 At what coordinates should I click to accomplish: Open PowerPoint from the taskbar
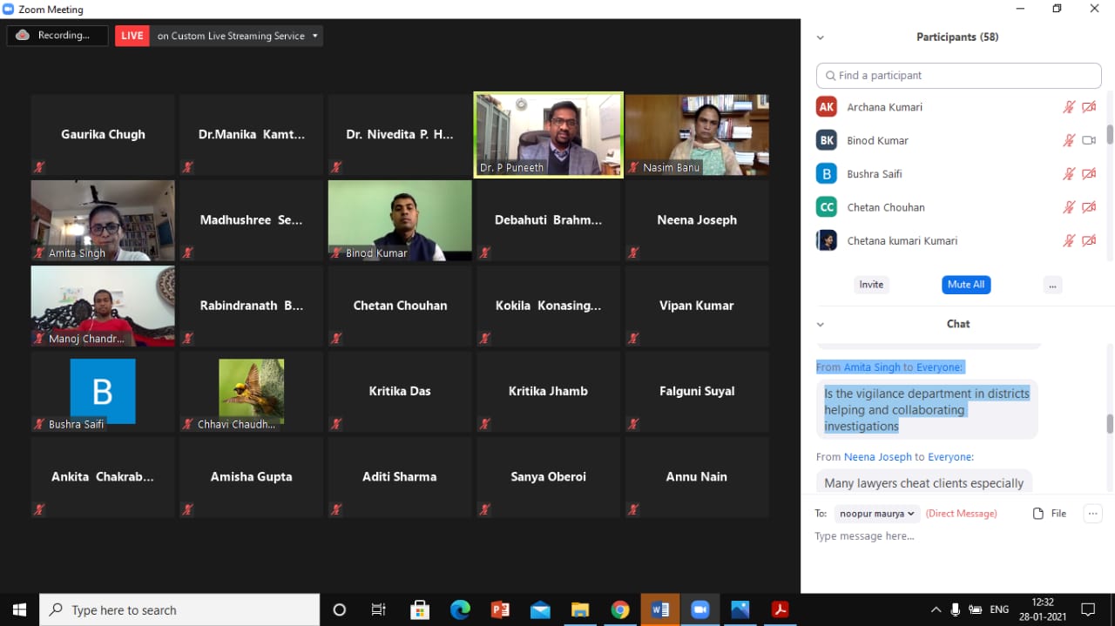(500, 609)
